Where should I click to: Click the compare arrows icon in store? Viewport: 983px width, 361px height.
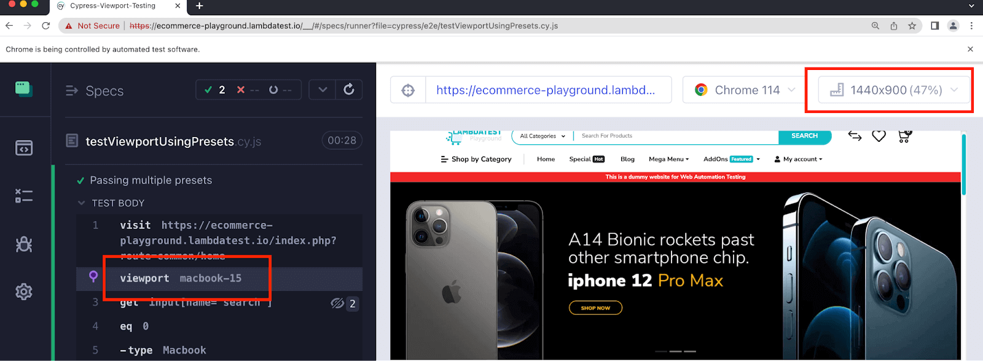click(855, 136)
